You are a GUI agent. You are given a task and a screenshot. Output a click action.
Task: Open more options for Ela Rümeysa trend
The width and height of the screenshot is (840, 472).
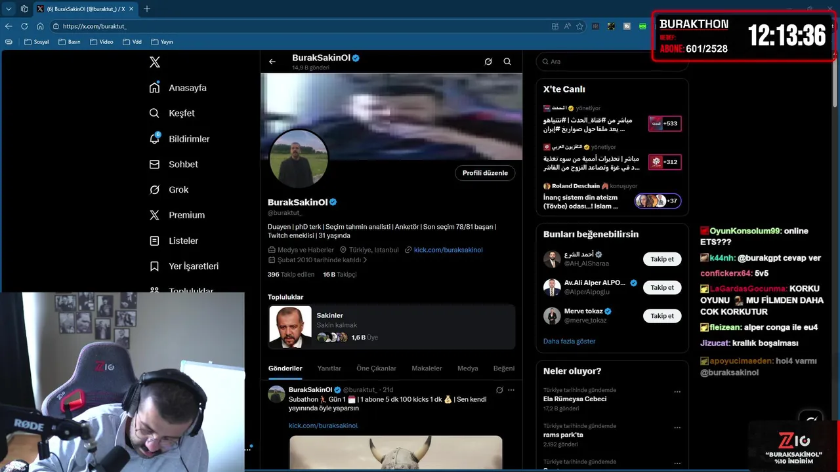point(677,392)
